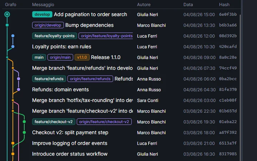
Task: Click the merge node for feature/checkout-v2 merge
Action: pyautogui.click(x=13, y=111)
